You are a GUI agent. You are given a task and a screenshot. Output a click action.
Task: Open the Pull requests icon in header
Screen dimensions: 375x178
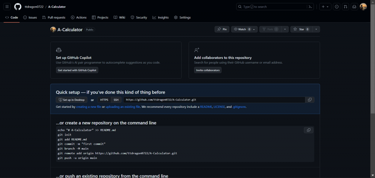[x=345, y=7]
